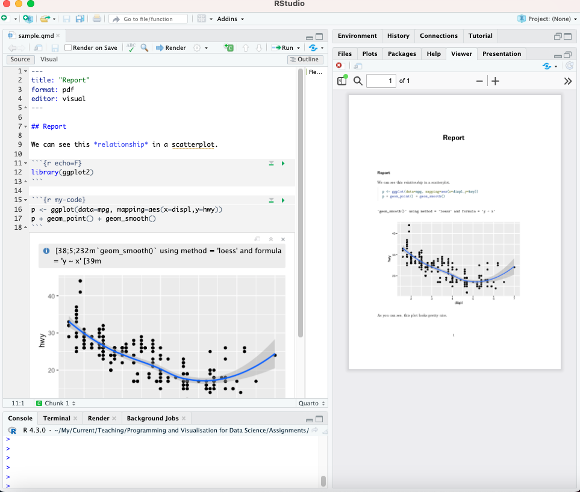Open the Tutorial tab
The width and height of the screenshot is (580, 492).
(480, 36)
